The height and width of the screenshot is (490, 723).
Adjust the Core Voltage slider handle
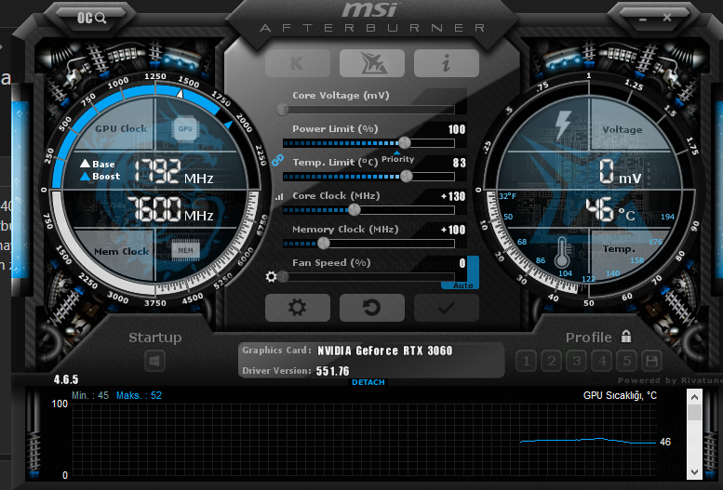point(283,109)
